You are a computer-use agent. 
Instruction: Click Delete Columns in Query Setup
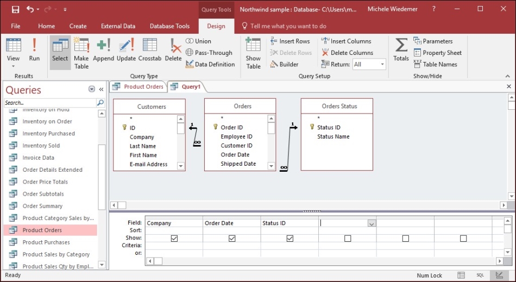(x=347, y=53)
